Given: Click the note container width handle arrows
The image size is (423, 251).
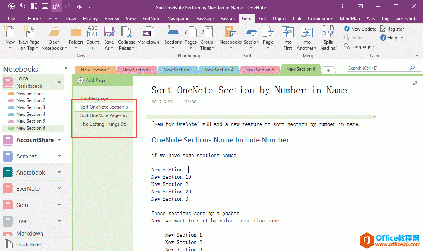Looking at the screenshot, I should [x=373, y=117].
